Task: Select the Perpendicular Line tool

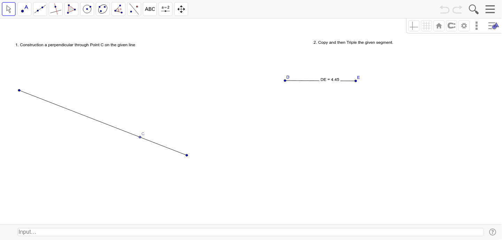Action: pyautogui.click(x=56, y=9)
